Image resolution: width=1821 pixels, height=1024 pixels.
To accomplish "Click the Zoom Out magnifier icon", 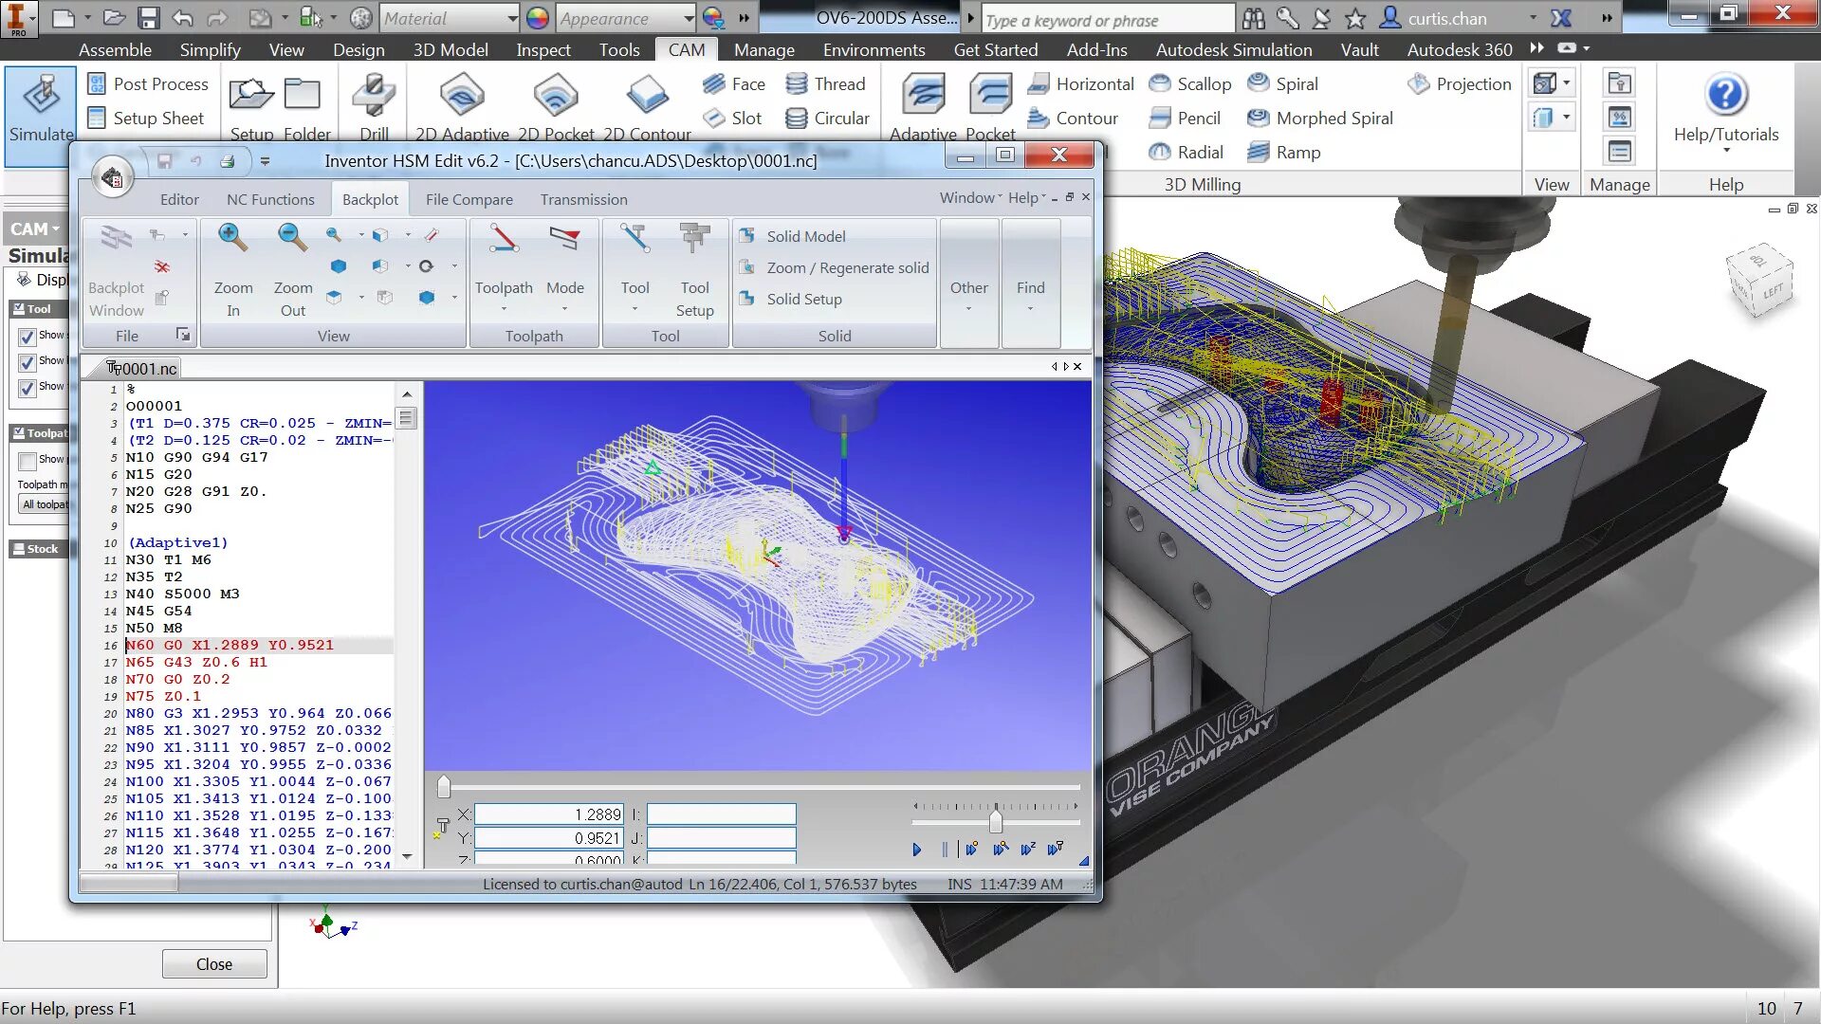I will (x=292, y=238).
